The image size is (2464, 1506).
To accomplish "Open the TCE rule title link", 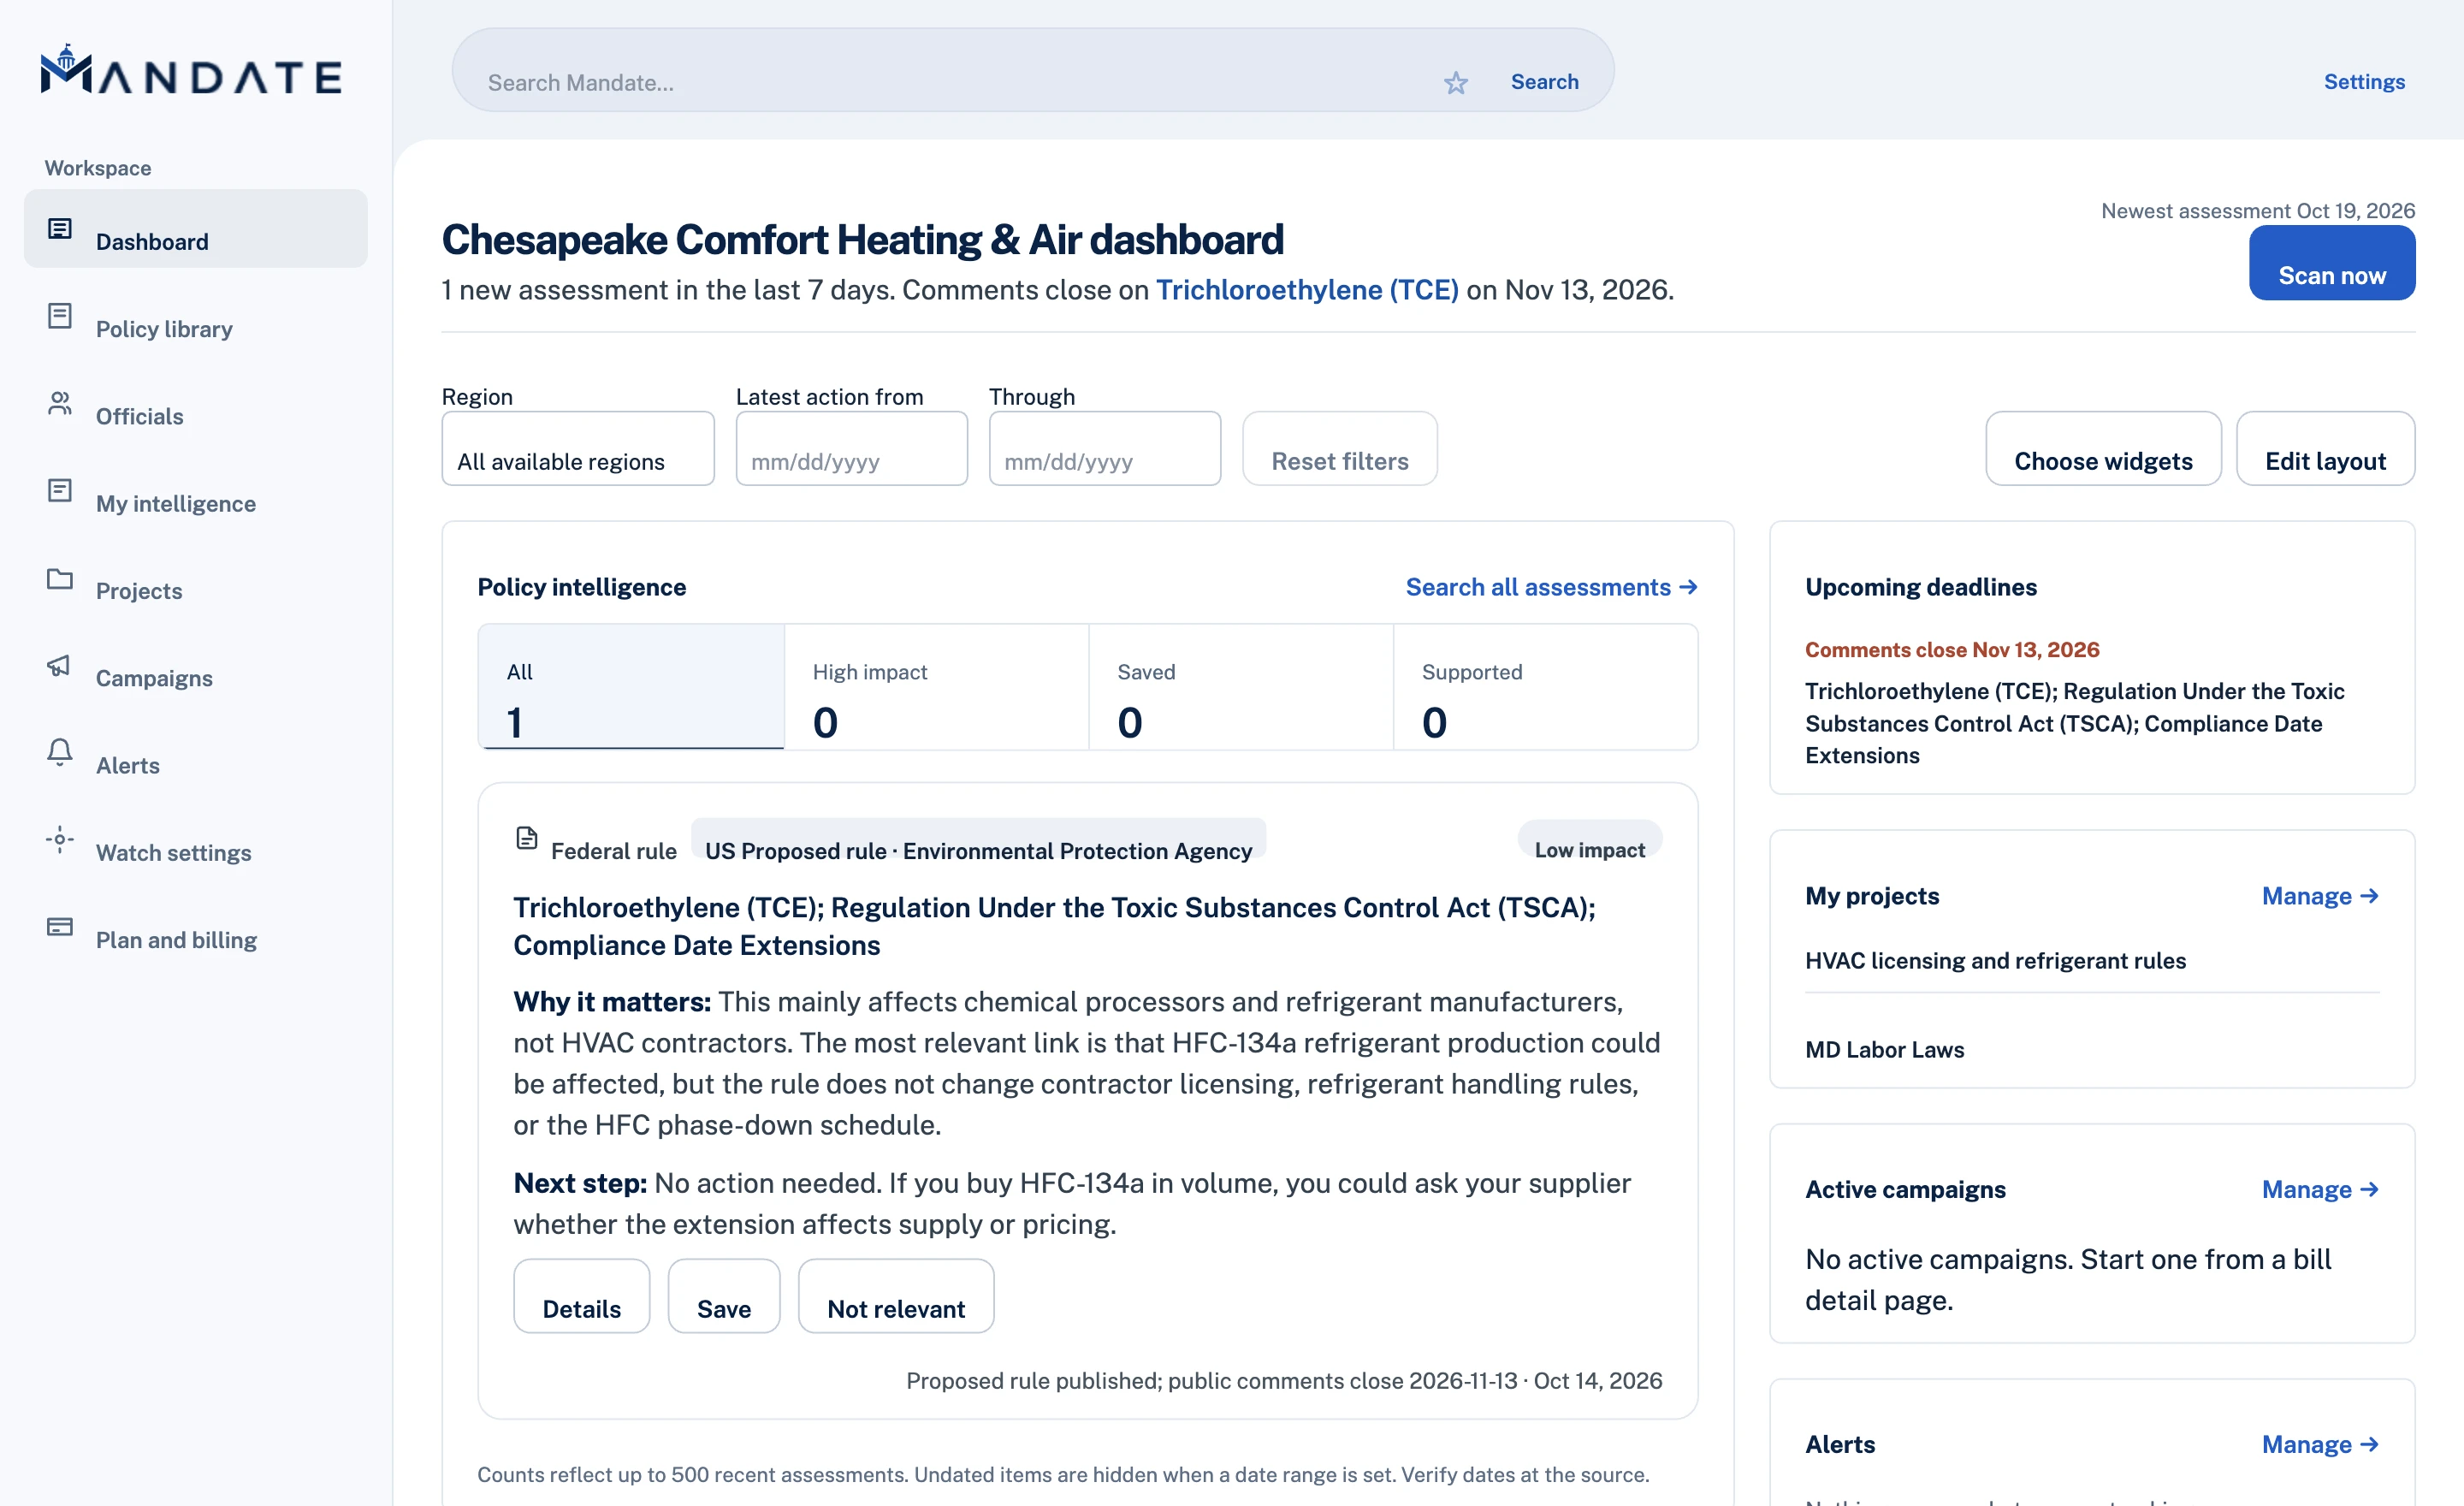I will [x=1054, y=926].
